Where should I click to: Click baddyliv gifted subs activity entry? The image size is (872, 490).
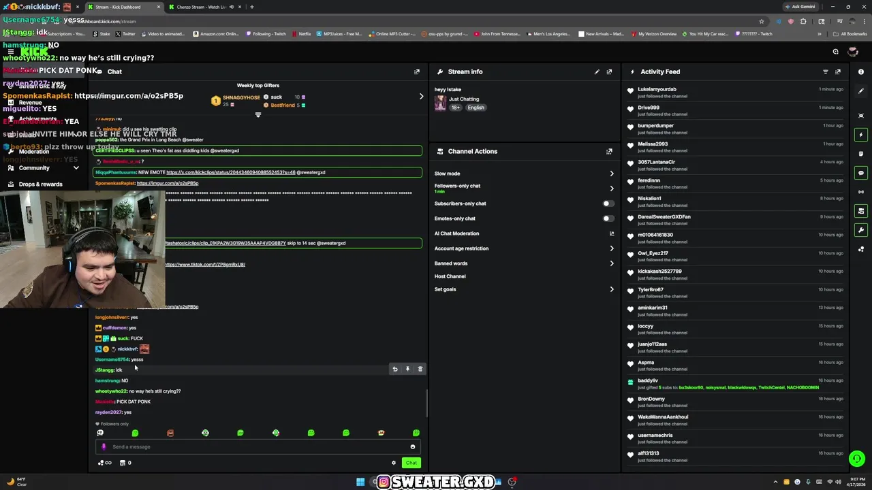click(736, 384)
